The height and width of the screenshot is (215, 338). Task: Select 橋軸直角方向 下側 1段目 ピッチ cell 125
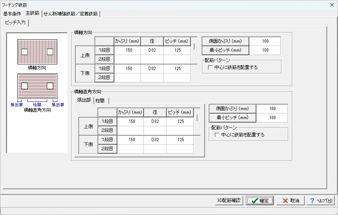[180, 140]
